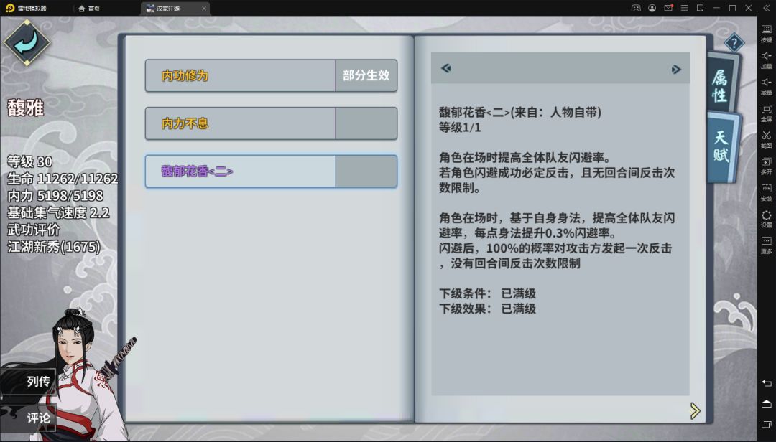Open the gamepad icon in title bar
This screenshot has height=442, width=776.
pyautogui.click(x=636, y=8)
